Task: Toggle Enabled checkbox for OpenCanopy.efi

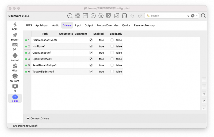Action: (91, 53)
